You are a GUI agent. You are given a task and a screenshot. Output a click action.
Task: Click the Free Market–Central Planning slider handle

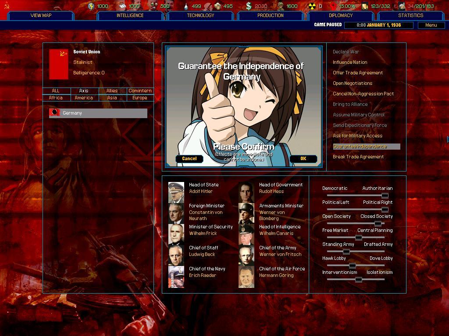coord(359,238)
